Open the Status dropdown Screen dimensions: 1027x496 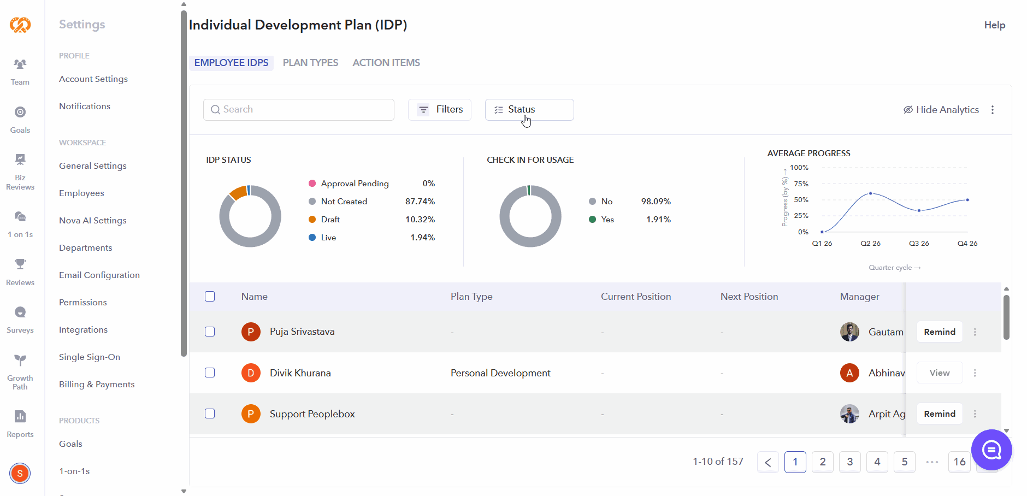click(529, 110)
